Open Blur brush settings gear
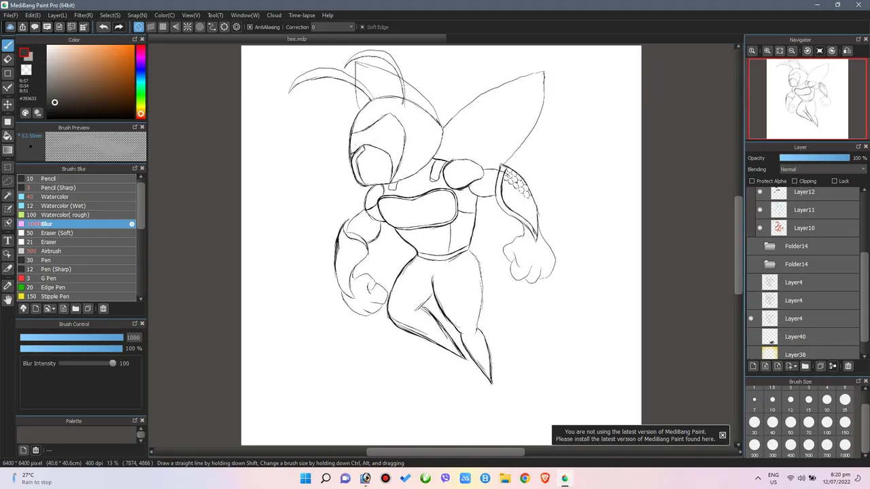Viewport: 870px width, 489px height. 132,224
